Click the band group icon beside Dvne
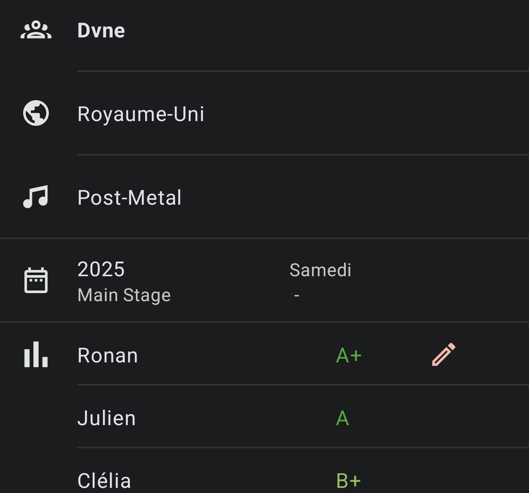 [x=36, y=30]
